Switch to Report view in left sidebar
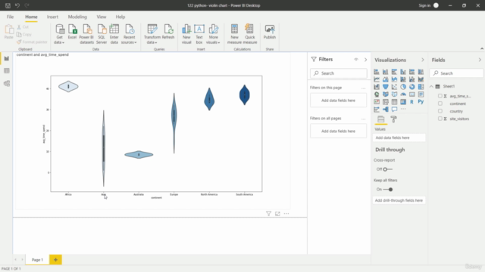The image size is (485, 272). pos(7,59)
